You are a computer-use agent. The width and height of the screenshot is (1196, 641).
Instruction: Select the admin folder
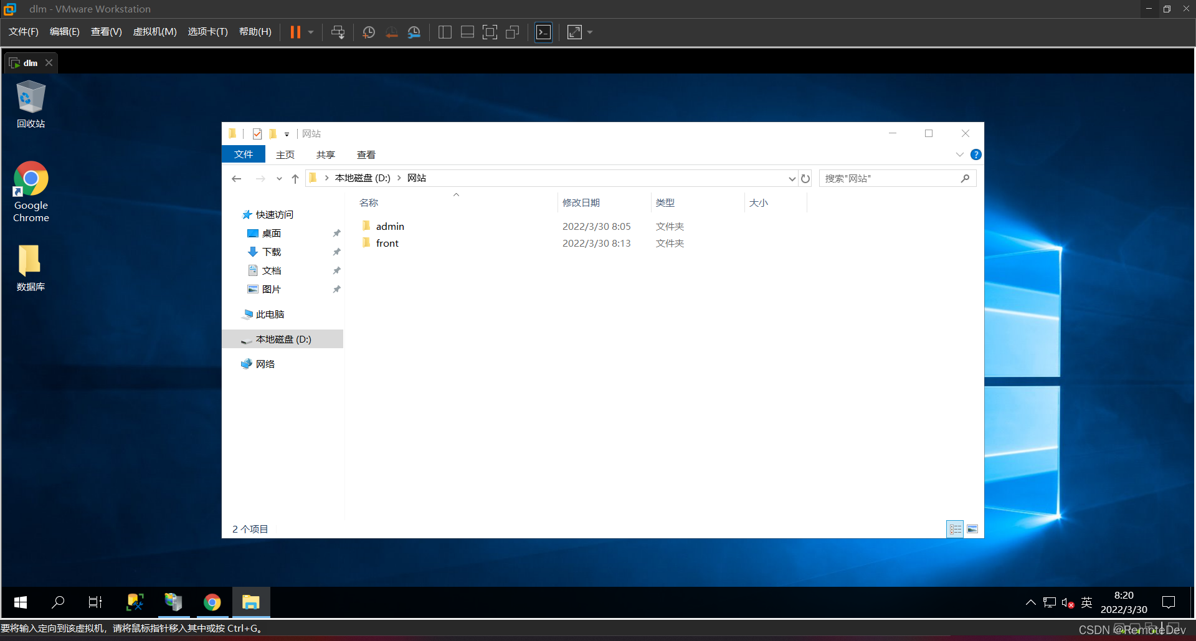coord(390,226)
